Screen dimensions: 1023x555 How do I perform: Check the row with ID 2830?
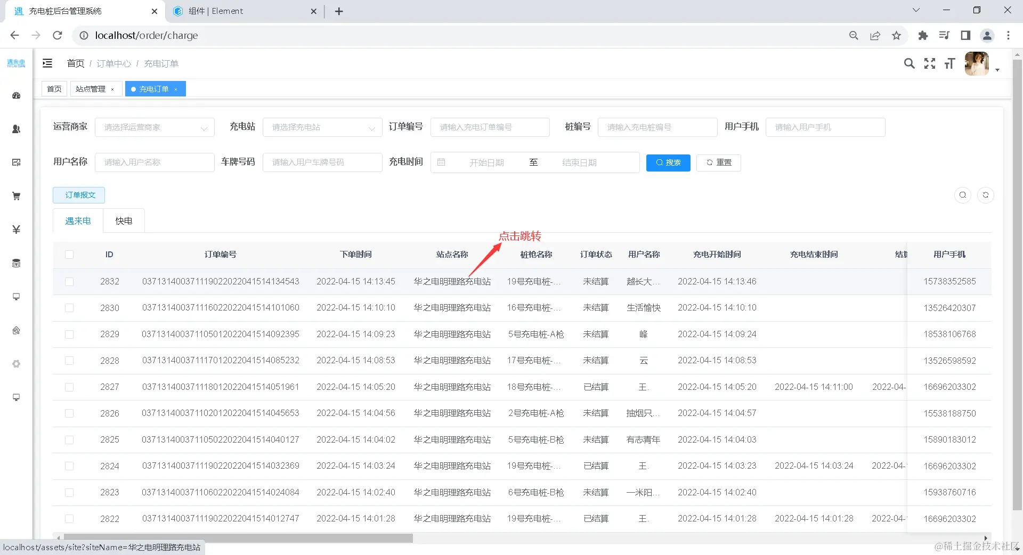point(69,308)
